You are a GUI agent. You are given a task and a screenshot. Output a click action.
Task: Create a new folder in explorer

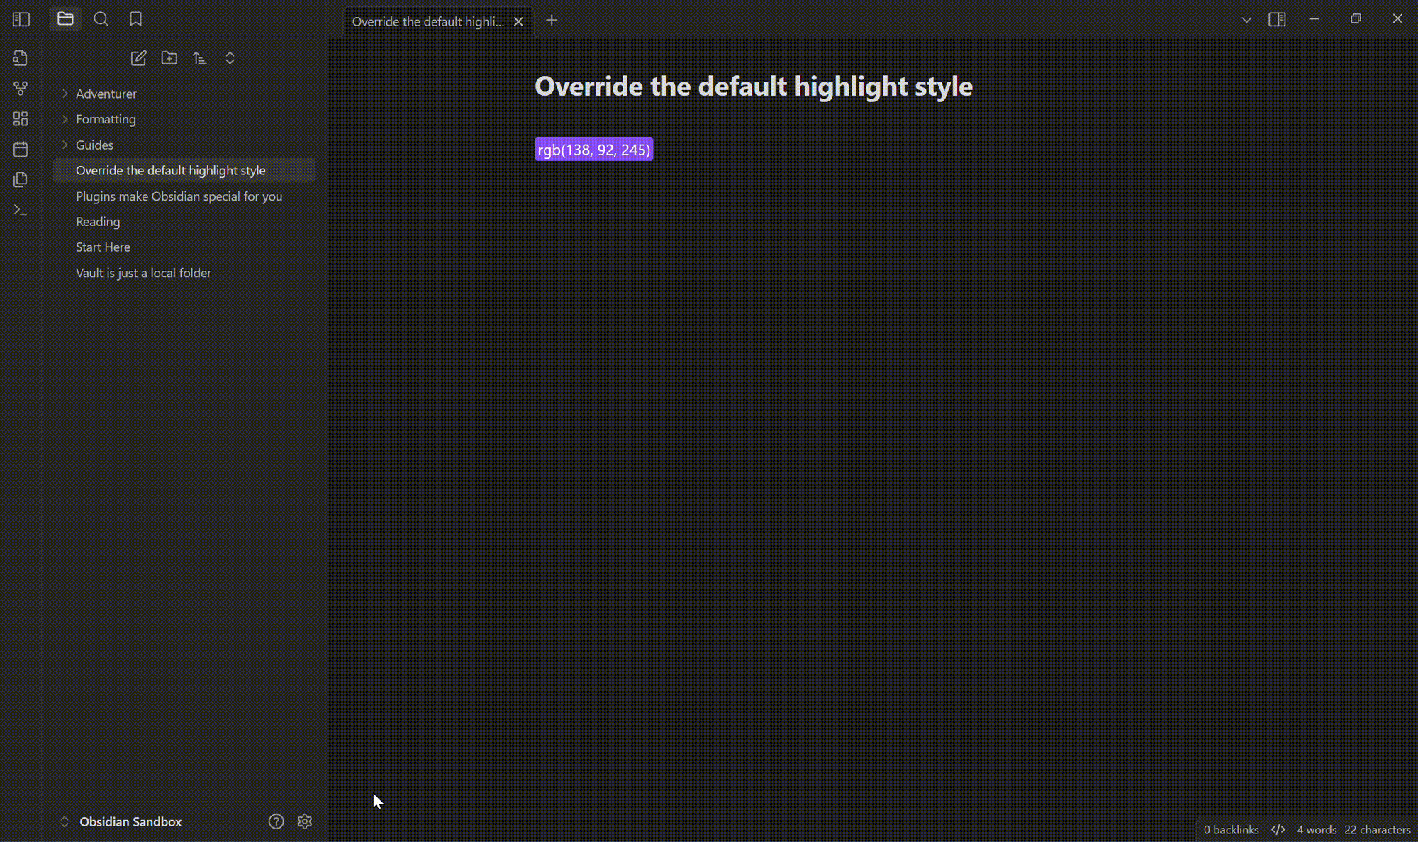click(169, 58)
